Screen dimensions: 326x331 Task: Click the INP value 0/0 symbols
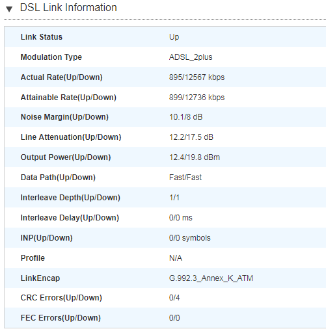coord(190,238)
